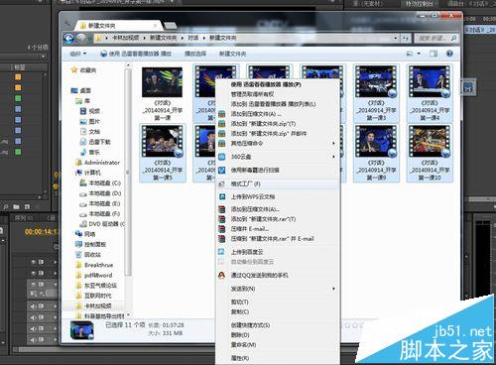Image resolution: width=496 pixels, height=365 pixels.
Task: Click the 使用新毒霸进行扫描 icon
Action: (221, 170)
